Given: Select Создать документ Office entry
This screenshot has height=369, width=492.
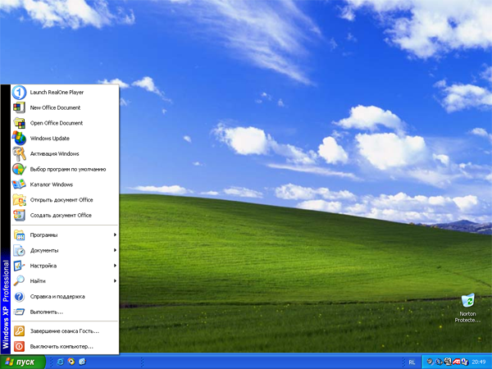Looking at the screenshot, I should coord(65,215).
